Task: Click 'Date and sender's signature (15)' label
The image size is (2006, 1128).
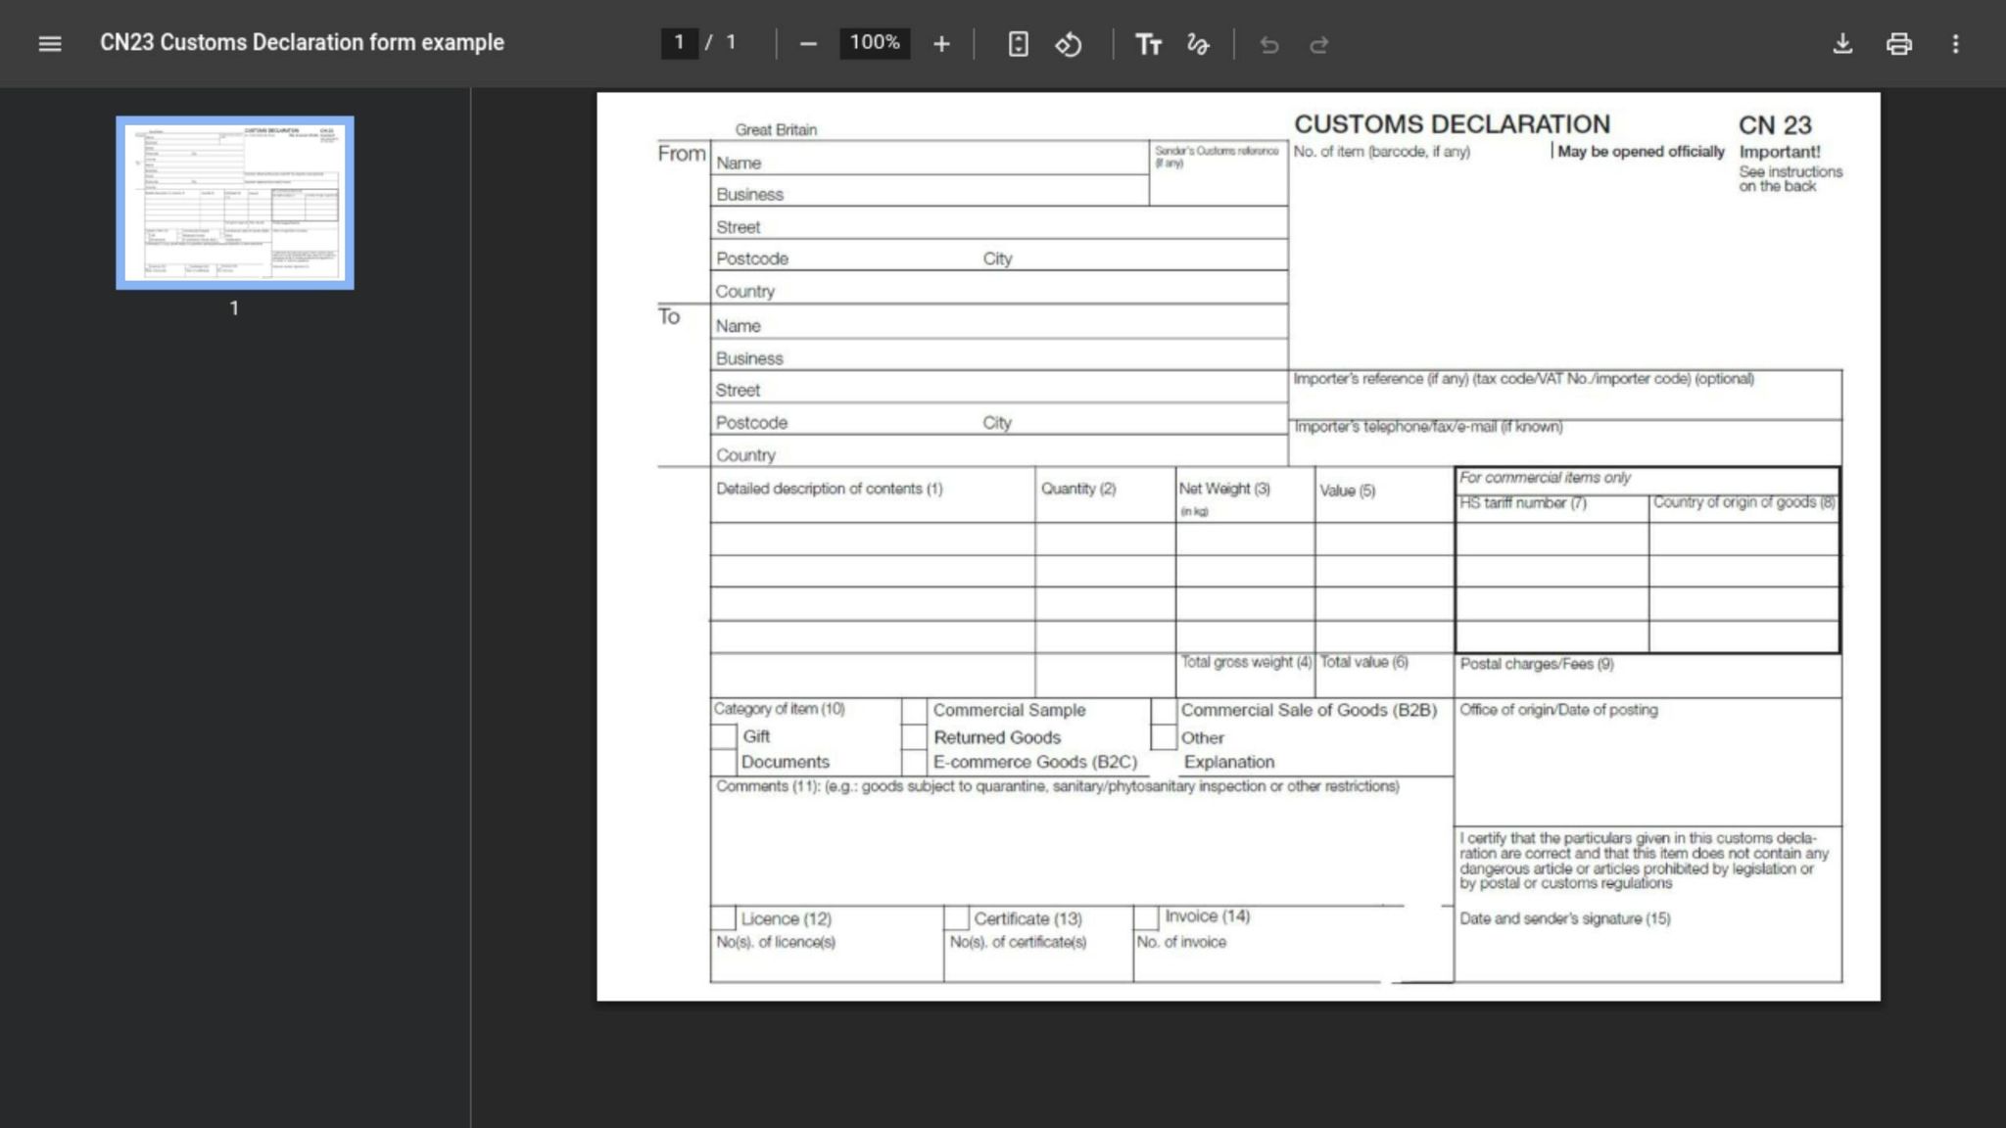Action: pyautogui.click(x=1565, y=918)
